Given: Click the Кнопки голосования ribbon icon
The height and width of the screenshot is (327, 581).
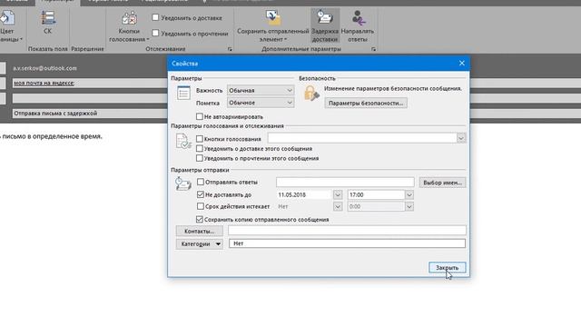Looking at the screenshot, I should point(129,18).
